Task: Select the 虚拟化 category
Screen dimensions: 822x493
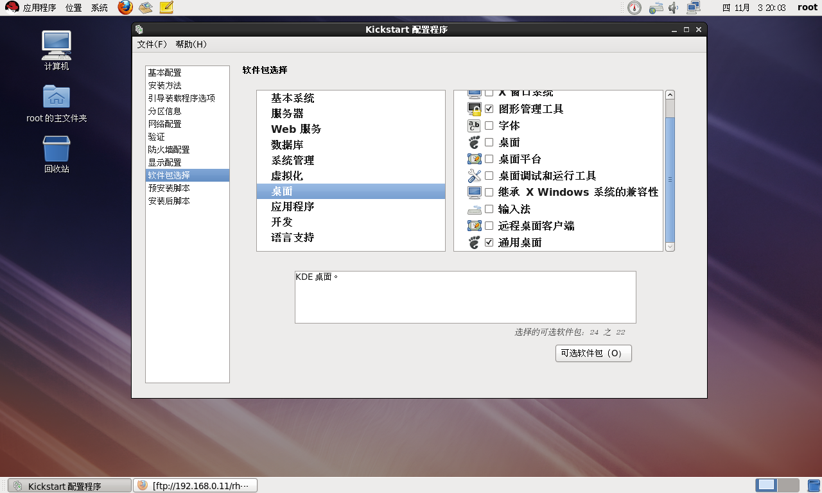Action: point(351,175)
